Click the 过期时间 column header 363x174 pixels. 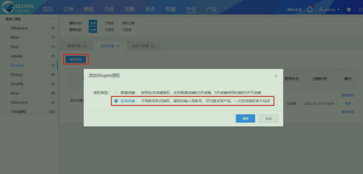click(320, 79)
